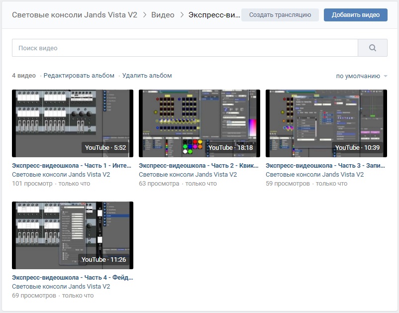Click 'Удалить альбом' link
Image resolution: width=399 pixels, height=313 pixels.
click(147, 76)
